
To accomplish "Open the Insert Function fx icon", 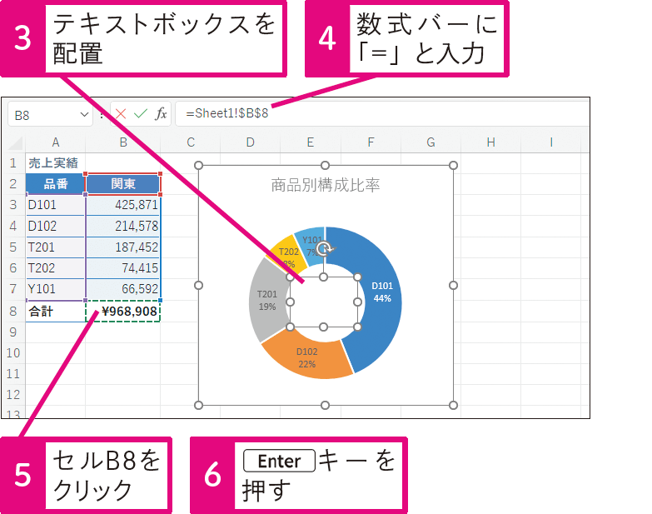I will pyautogui.click(x=161, y=113).
